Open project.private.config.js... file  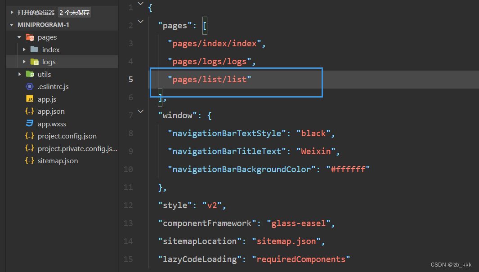click(x=77, y=149)
